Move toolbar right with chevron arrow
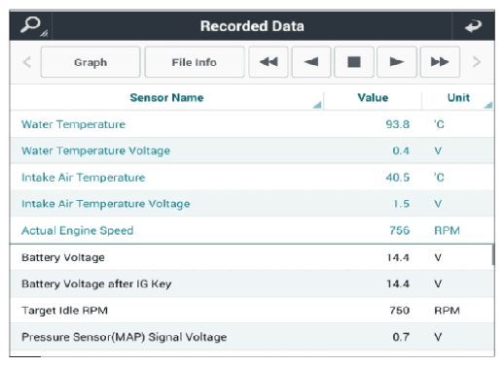The image size is (504, 366). [x=476, y=62]
